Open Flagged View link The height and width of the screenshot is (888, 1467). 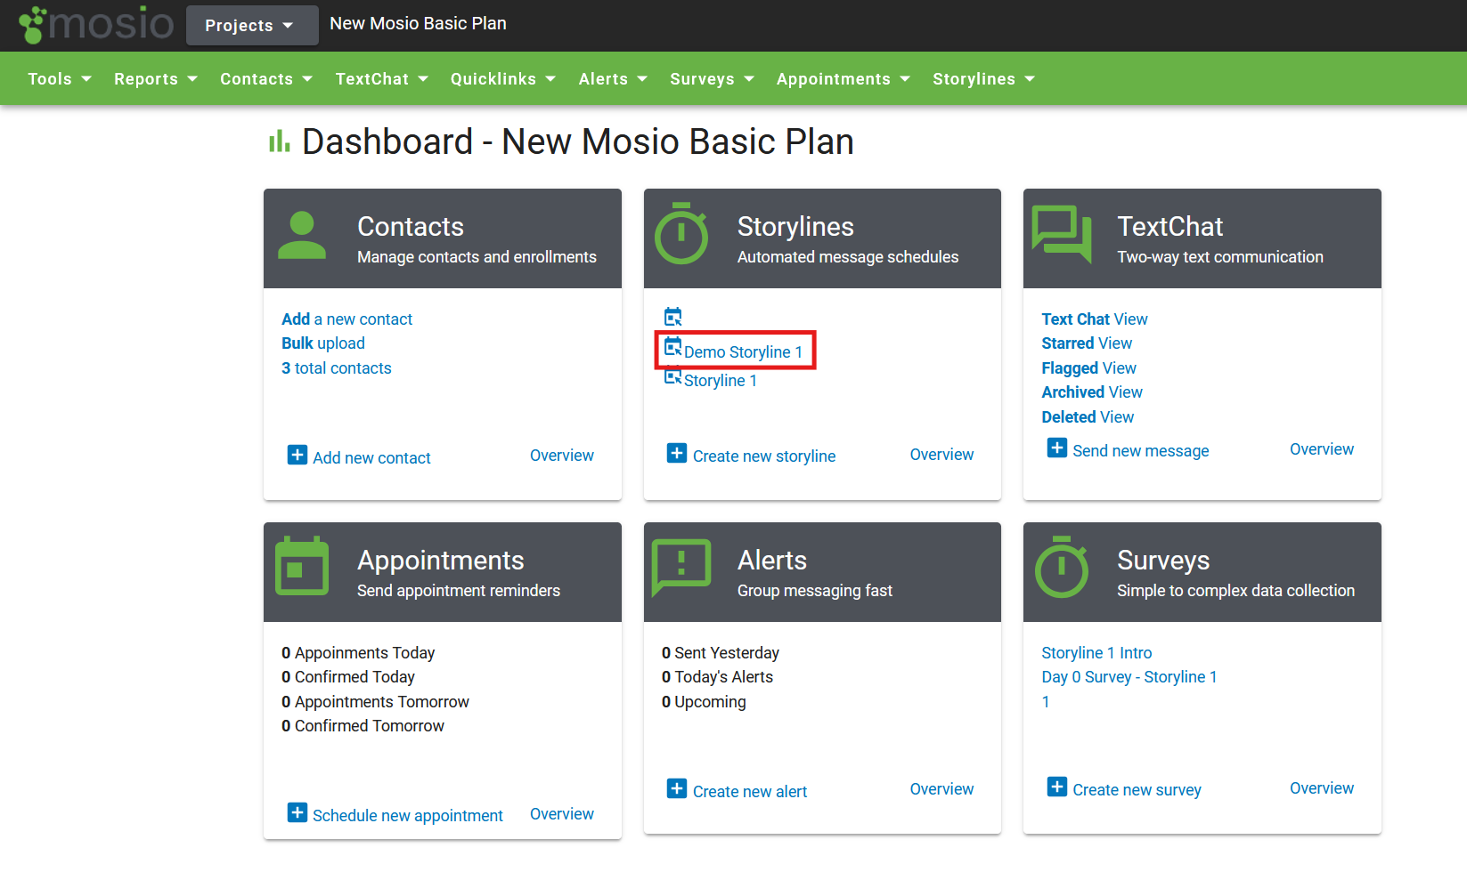[x=1089, y=368]
